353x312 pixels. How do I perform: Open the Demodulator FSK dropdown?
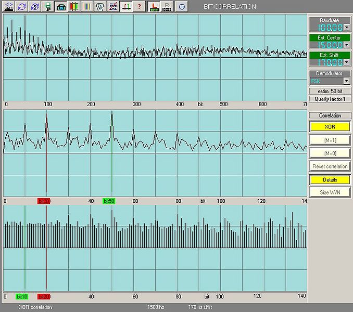pyautogui.click(x=347, y=81)
